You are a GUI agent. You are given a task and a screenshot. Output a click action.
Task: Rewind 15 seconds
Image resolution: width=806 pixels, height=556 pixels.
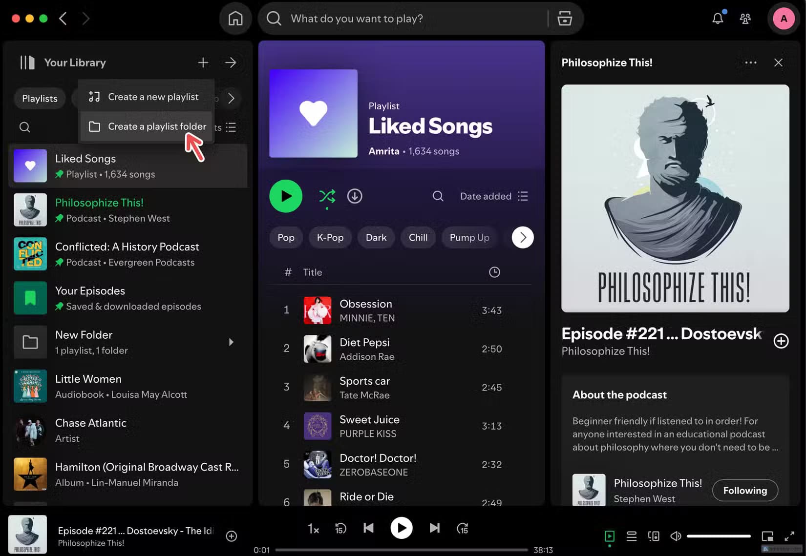(340, 528)
